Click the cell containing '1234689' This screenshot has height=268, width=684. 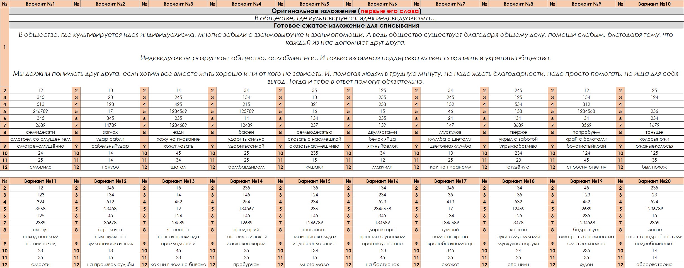coord(178,125)
